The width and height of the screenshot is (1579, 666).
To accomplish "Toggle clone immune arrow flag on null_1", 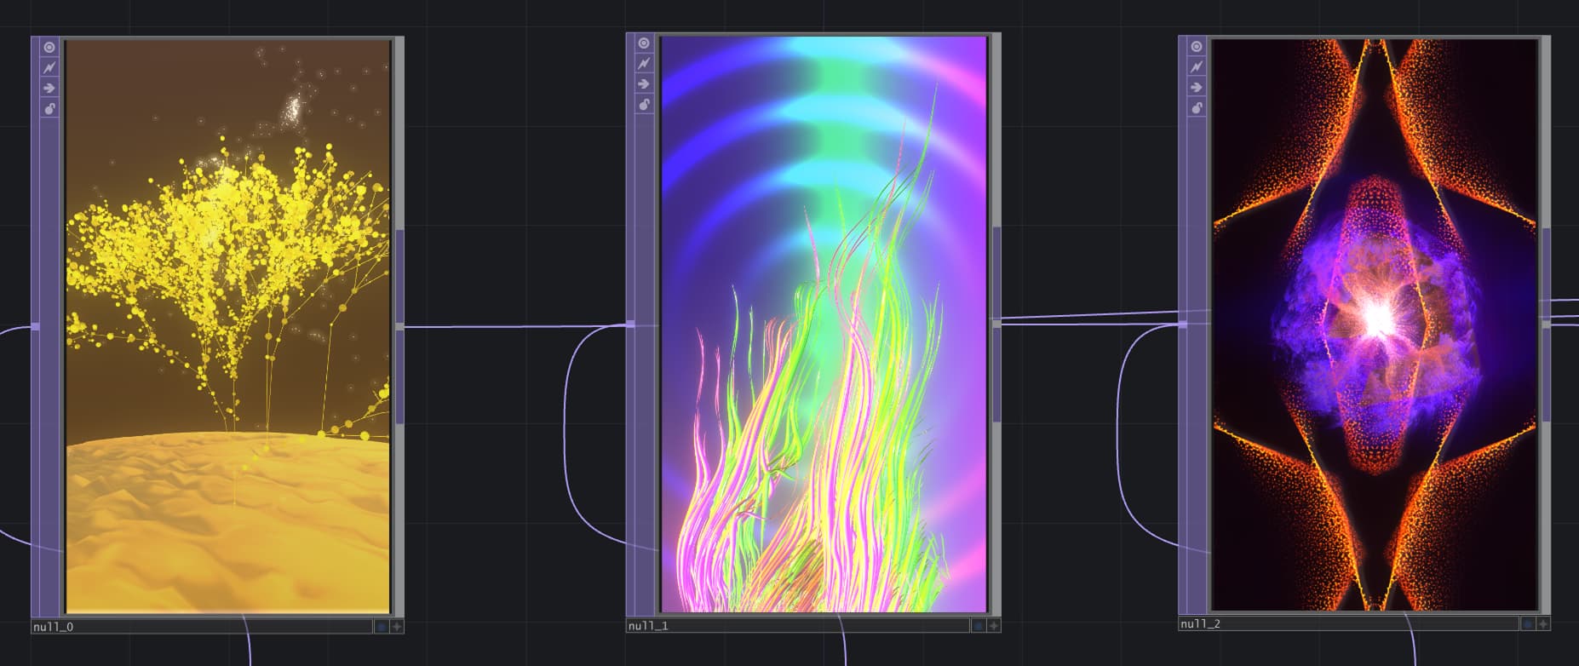I will pos(644,84).
